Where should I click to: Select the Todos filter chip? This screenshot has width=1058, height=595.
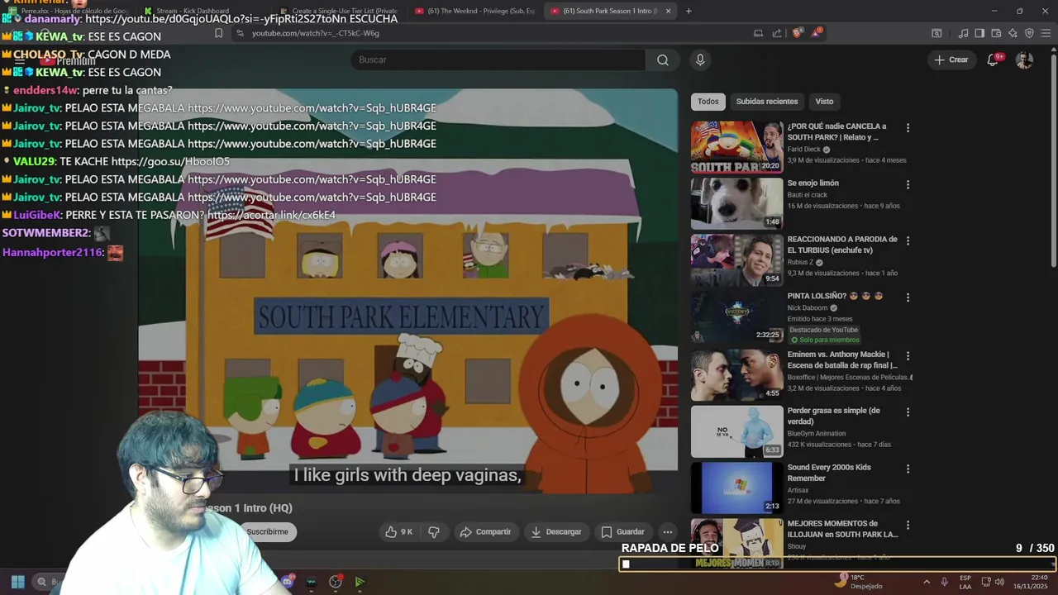click(708, 102)
